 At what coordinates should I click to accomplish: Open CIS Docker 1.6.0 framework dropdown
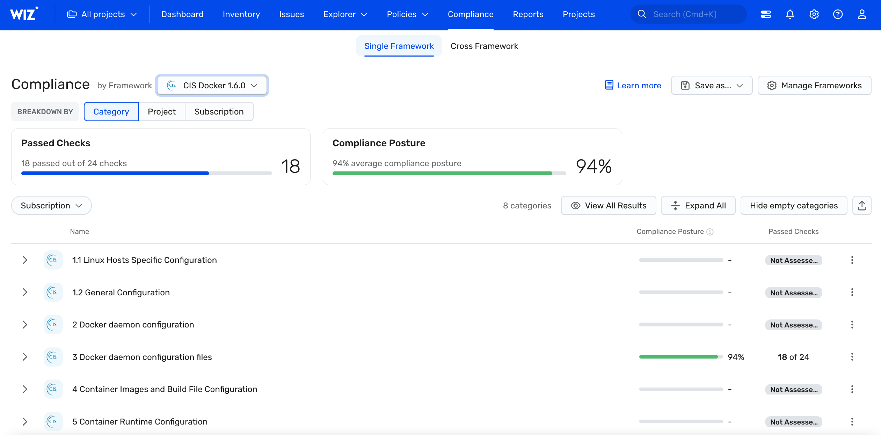click(x=212, y=86)
